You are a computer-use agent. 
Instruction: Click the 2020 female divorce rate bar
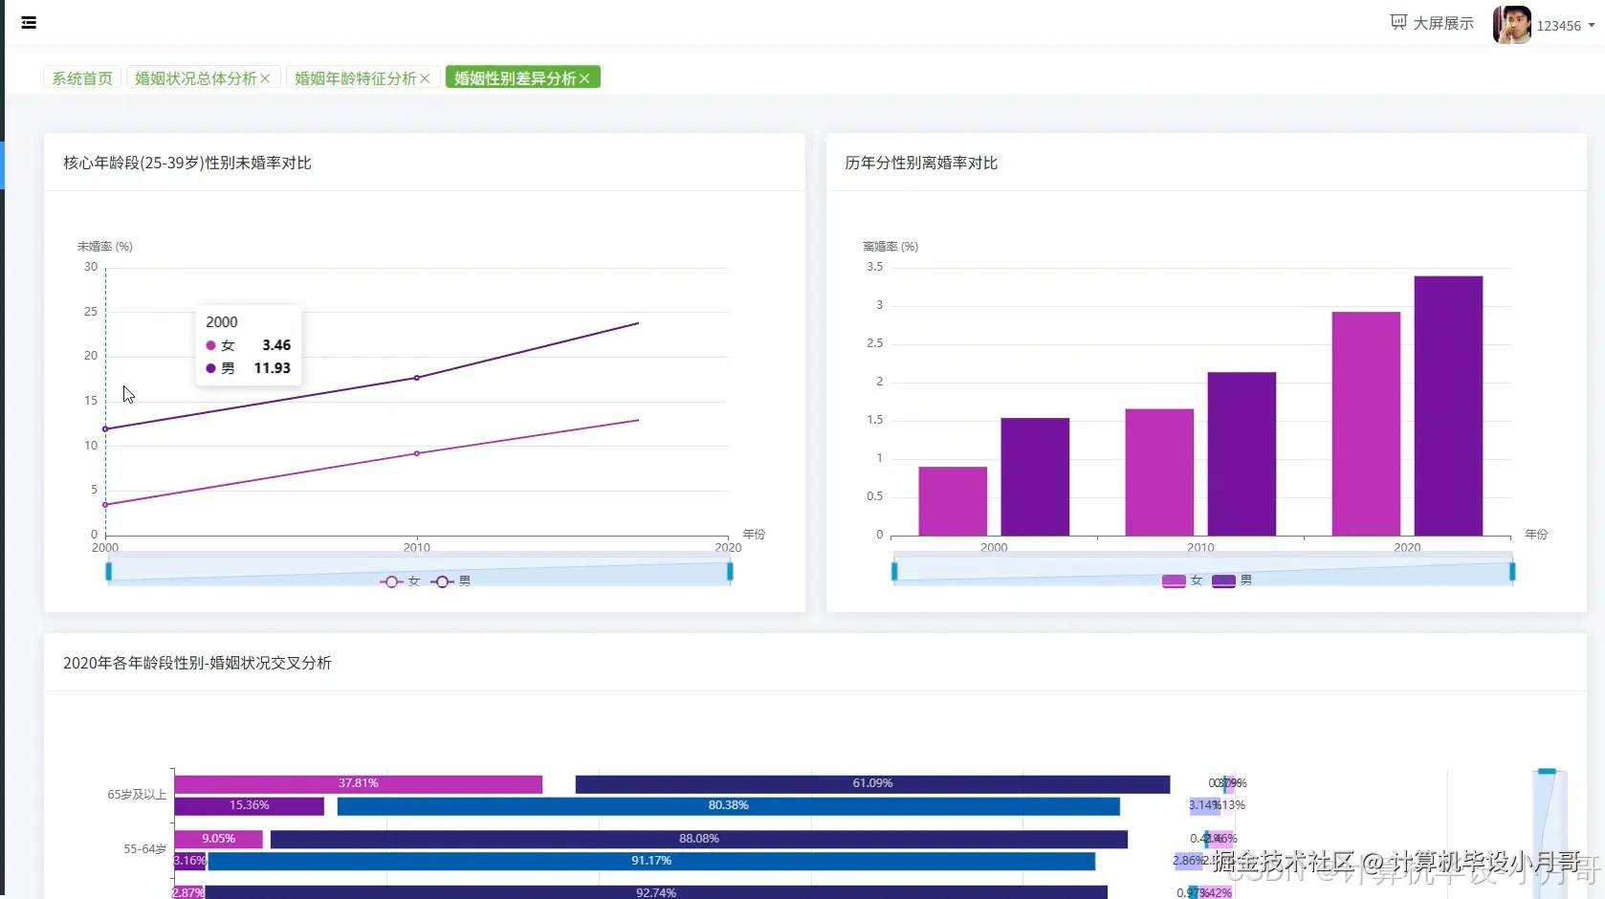click(x=1366, y=424)
